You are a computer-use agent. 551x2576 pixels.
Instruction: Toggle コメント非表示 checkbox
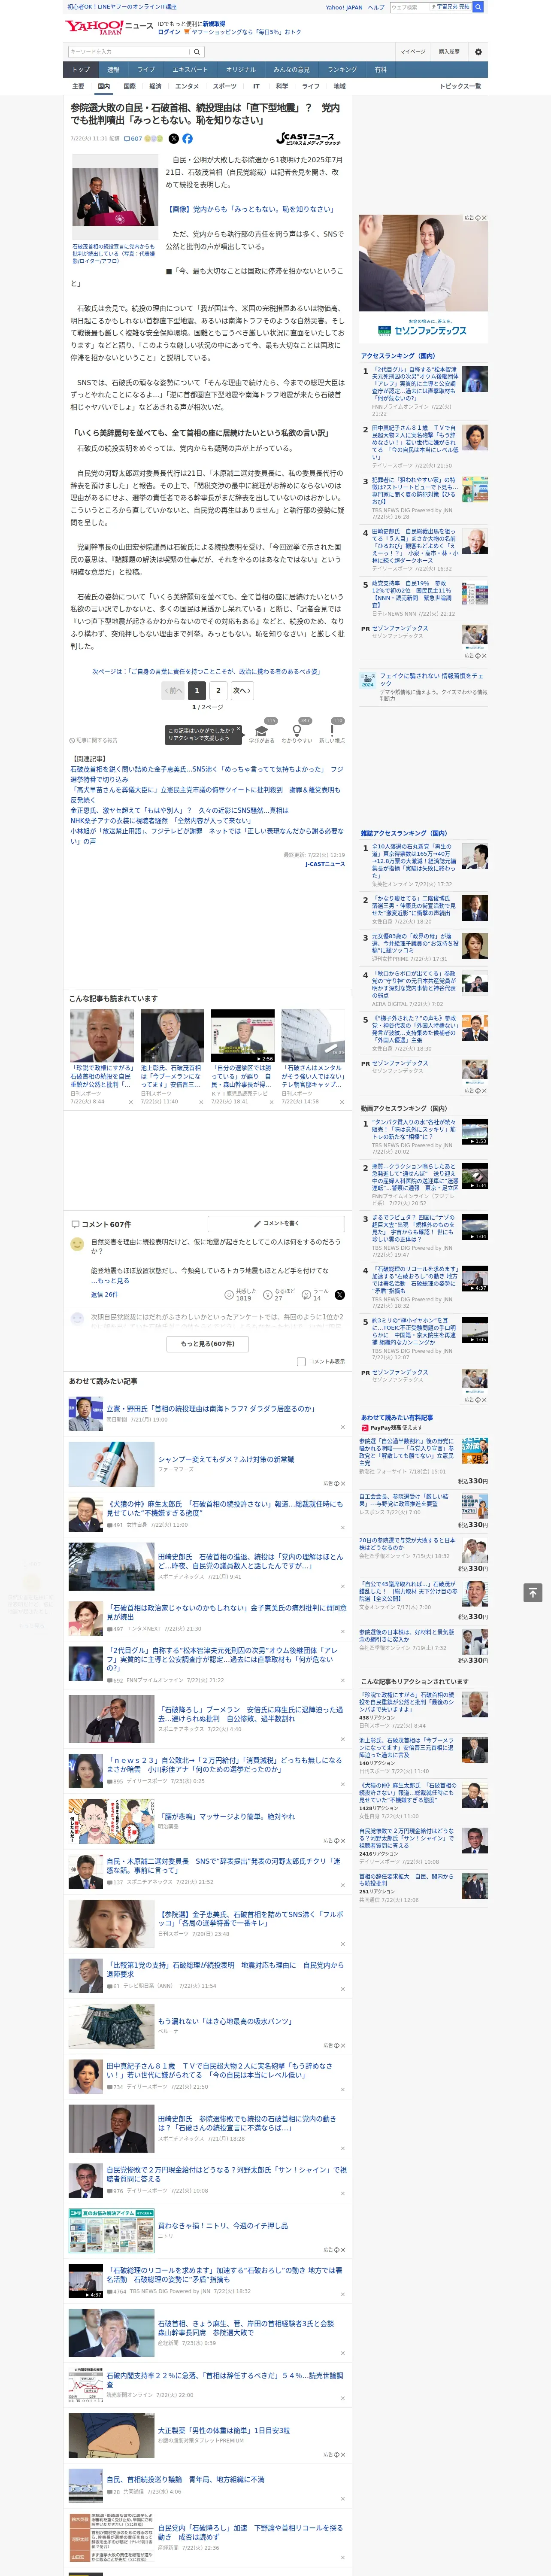point(301,1361)
